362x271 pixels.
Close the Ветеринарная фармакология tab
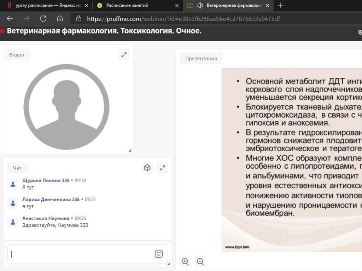pyautogui.click(x=268, y=5)
